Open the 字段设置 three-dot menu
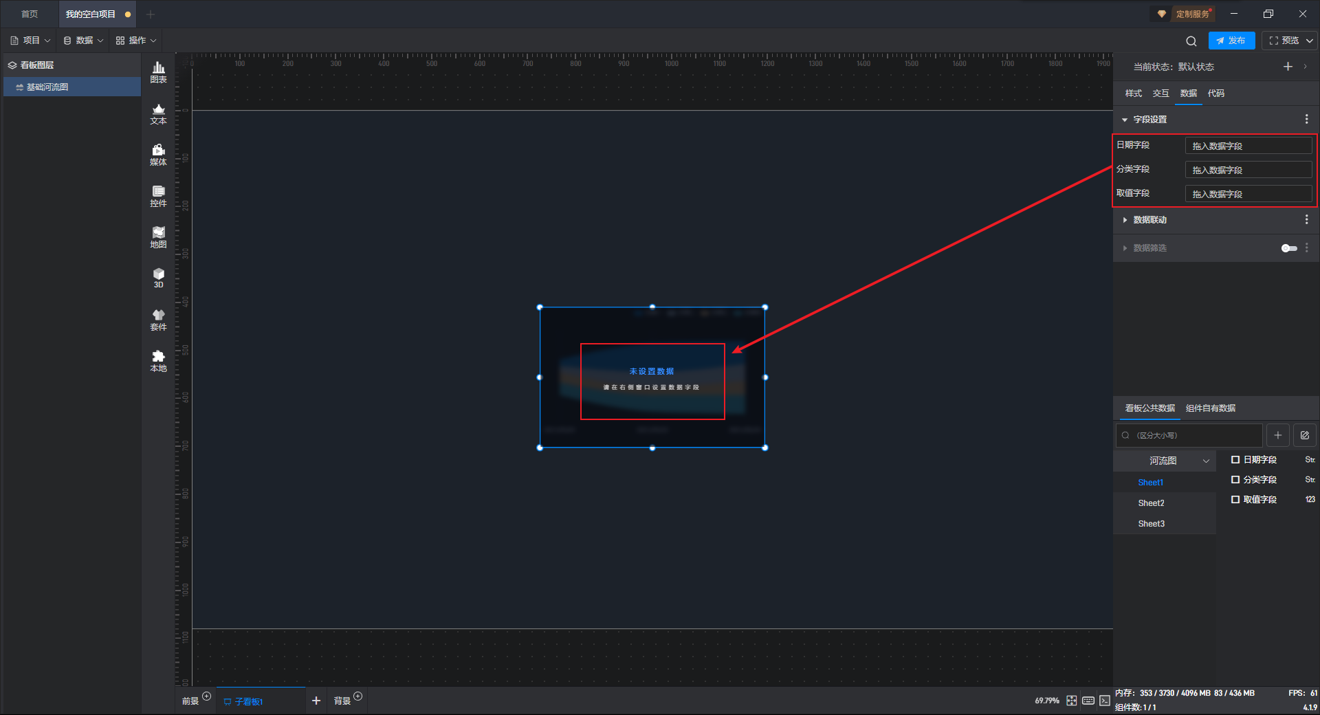Screen dimensions: 1320x715 [1306, 119]
